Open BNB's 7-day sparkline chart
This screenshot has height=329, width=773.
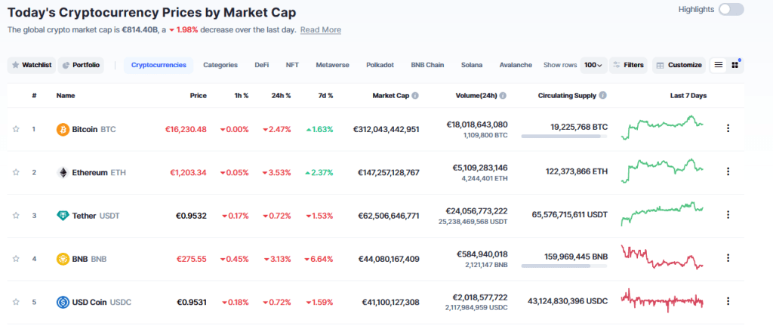[x=662, y=257]
